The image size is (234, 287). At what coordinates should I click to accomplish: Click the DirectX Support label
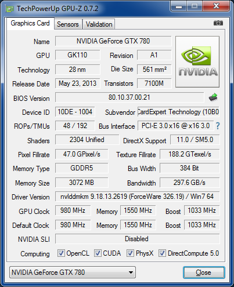[x=145, y=141]
